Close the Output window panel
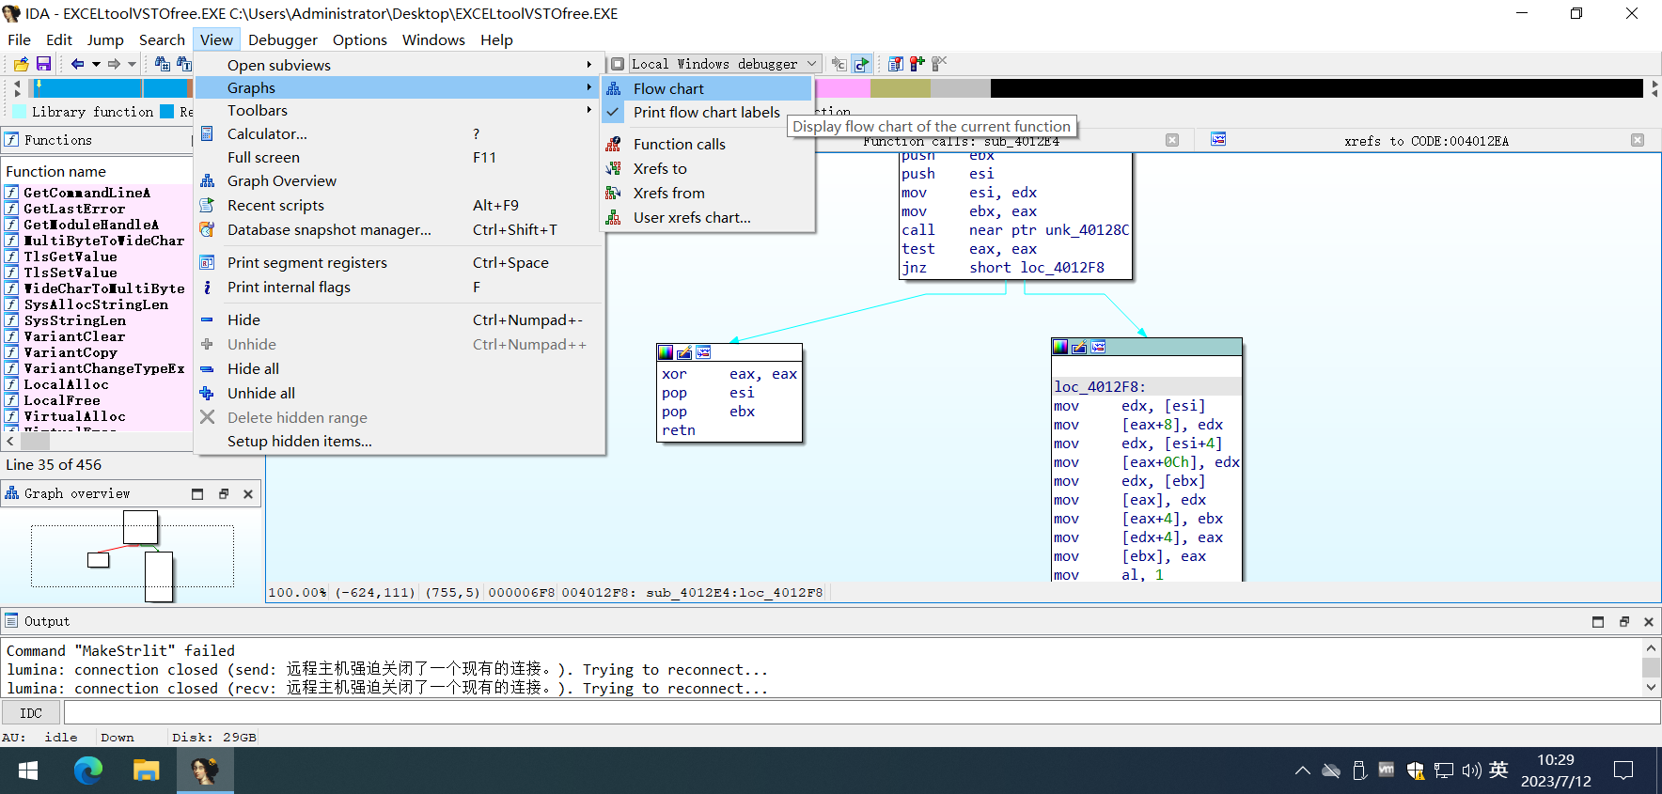The width and height of the screenshot is (1662, 794). (x=1648, y=622)
